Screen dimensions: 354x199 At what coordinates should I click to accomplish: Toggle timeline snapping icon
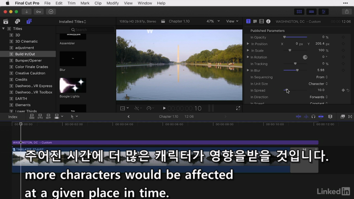point(321,117)
